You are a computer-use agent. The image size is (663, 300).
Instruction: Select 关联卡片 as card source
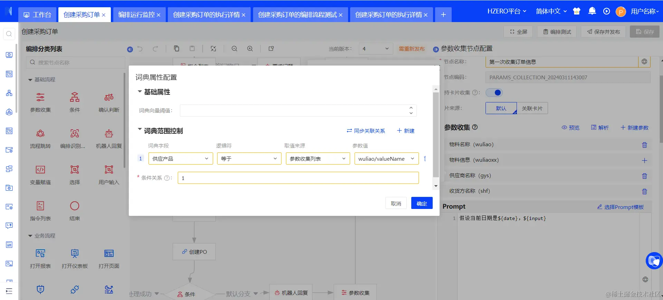(x=532, y=108)
